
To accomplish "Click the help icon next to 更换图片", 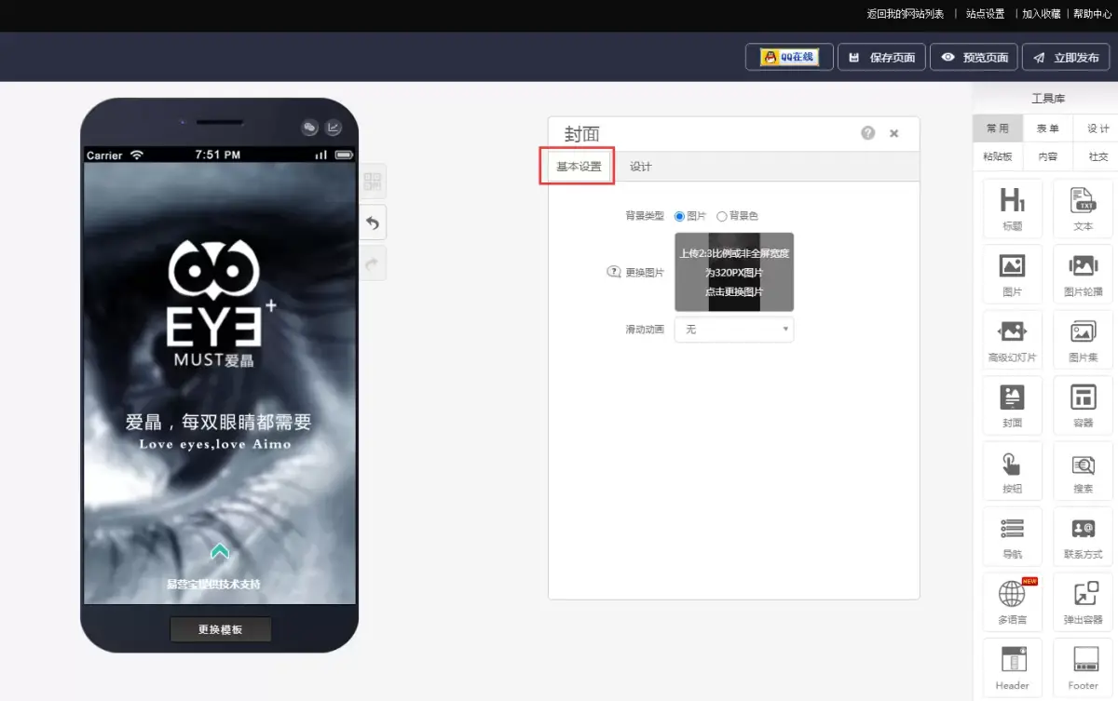I will click(614, 272).
